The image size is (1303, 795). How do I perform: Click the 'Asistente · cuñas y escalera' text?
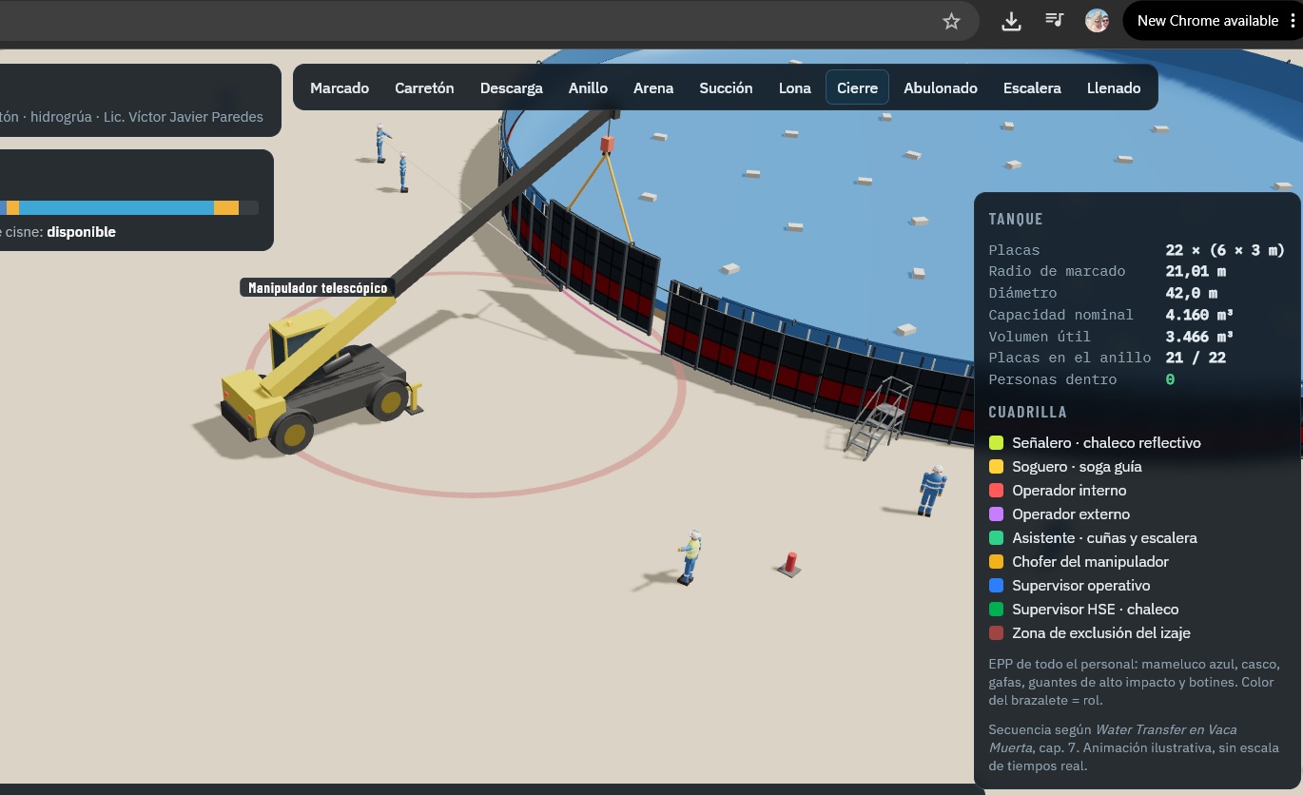[x=1104, y=537]
